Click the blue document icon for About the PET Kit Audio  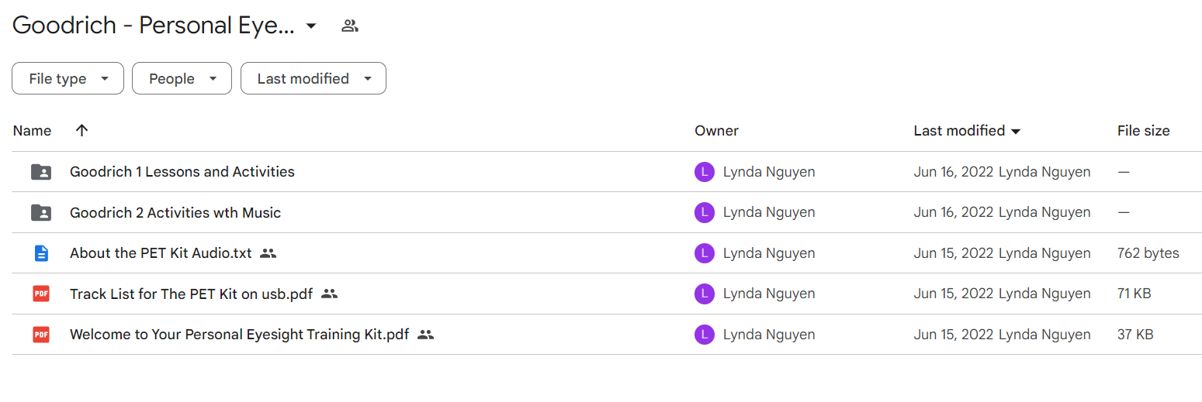[x=41, y=253]
